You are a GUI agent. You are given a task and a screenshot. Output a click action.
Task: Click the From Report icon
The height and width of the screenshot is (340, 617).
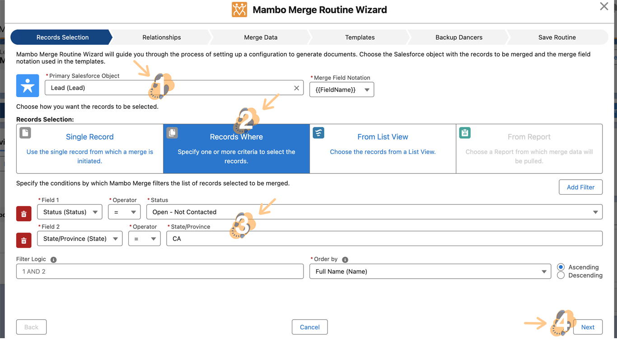click(465, 133)
